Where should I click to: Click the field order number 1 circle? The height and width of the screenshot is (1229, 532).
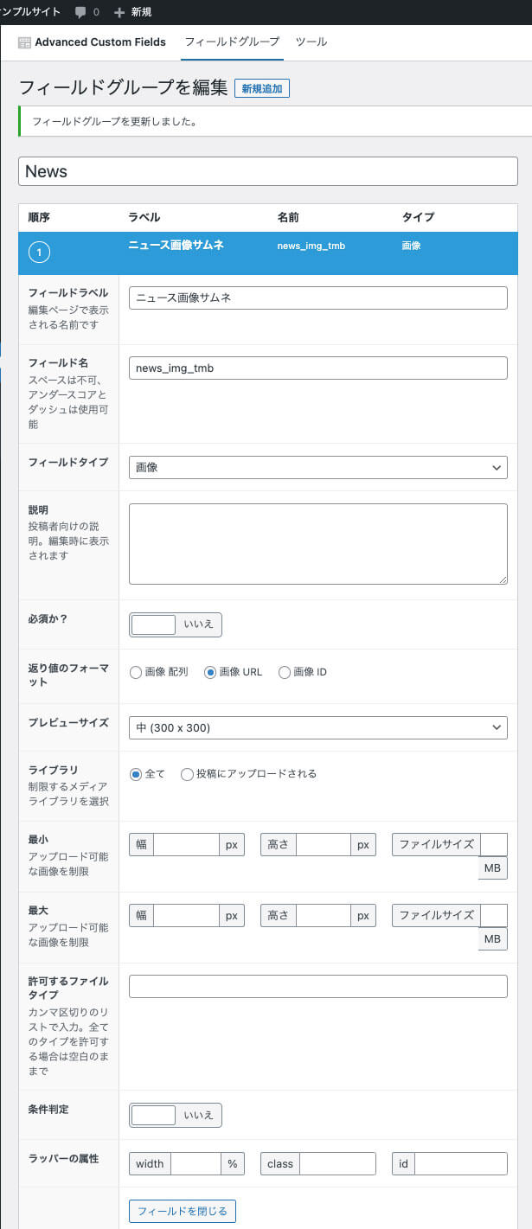(x=39, y=253)
